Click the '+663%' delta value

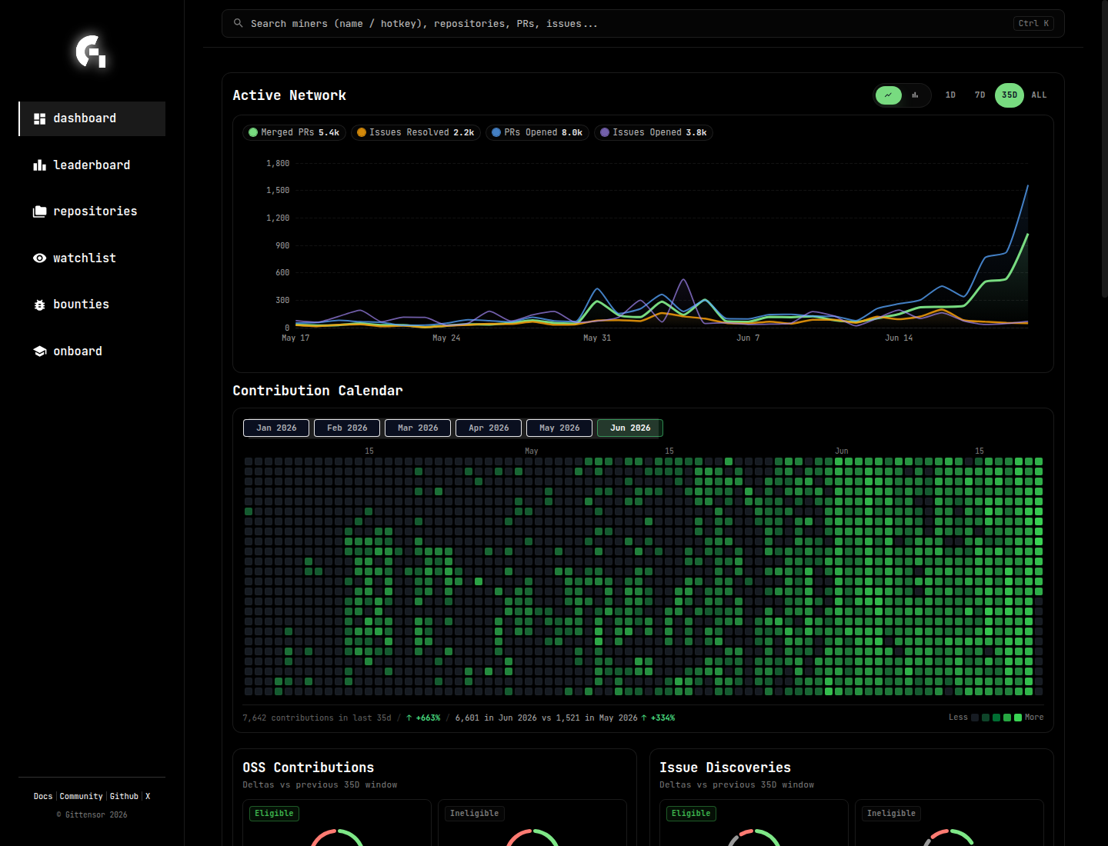428,718
